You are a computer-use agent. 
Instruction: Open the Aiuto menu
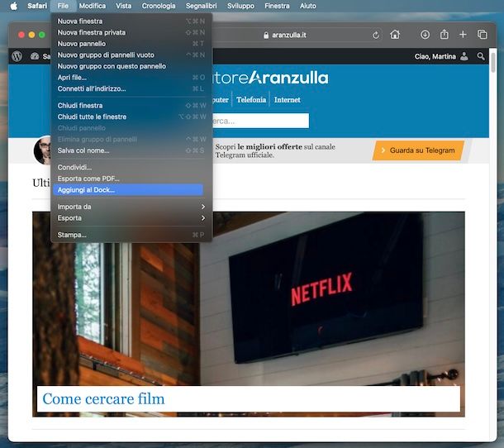point(307,6)
